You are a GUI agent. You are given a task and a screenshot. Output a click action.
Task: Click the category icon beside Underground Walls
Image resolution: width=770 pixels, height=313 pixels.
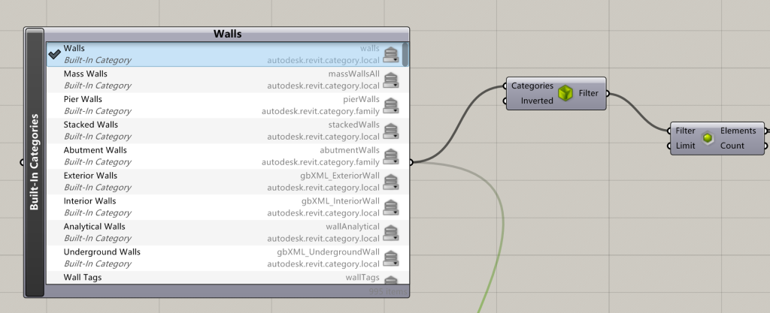391,258
